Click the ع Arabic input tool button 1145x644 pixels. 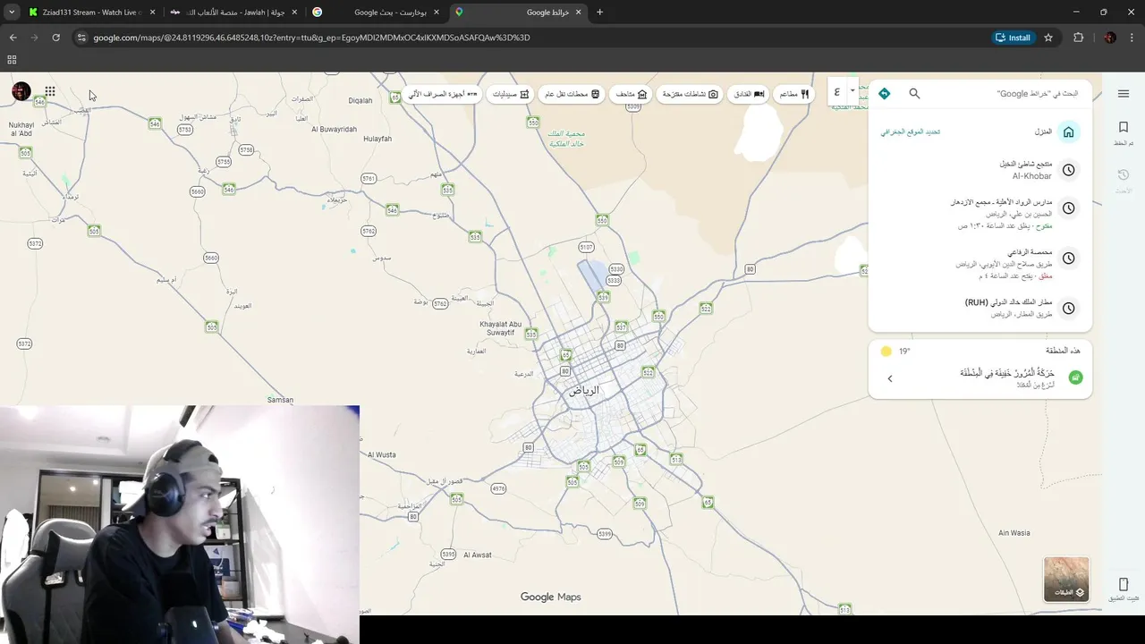pos(837,91)
